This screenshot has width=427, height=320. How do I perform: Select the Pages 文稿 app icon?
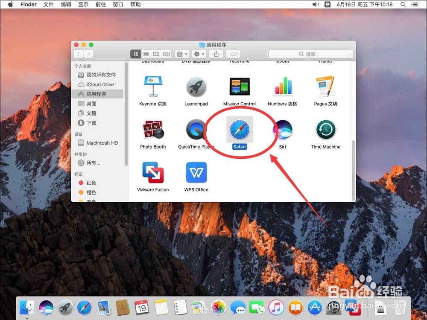[325, 87]
